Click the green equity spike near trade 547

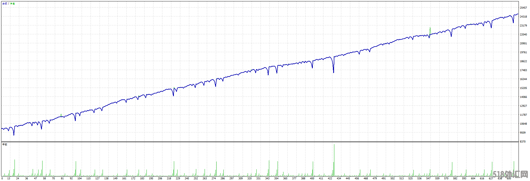click(x=430, y=29)
